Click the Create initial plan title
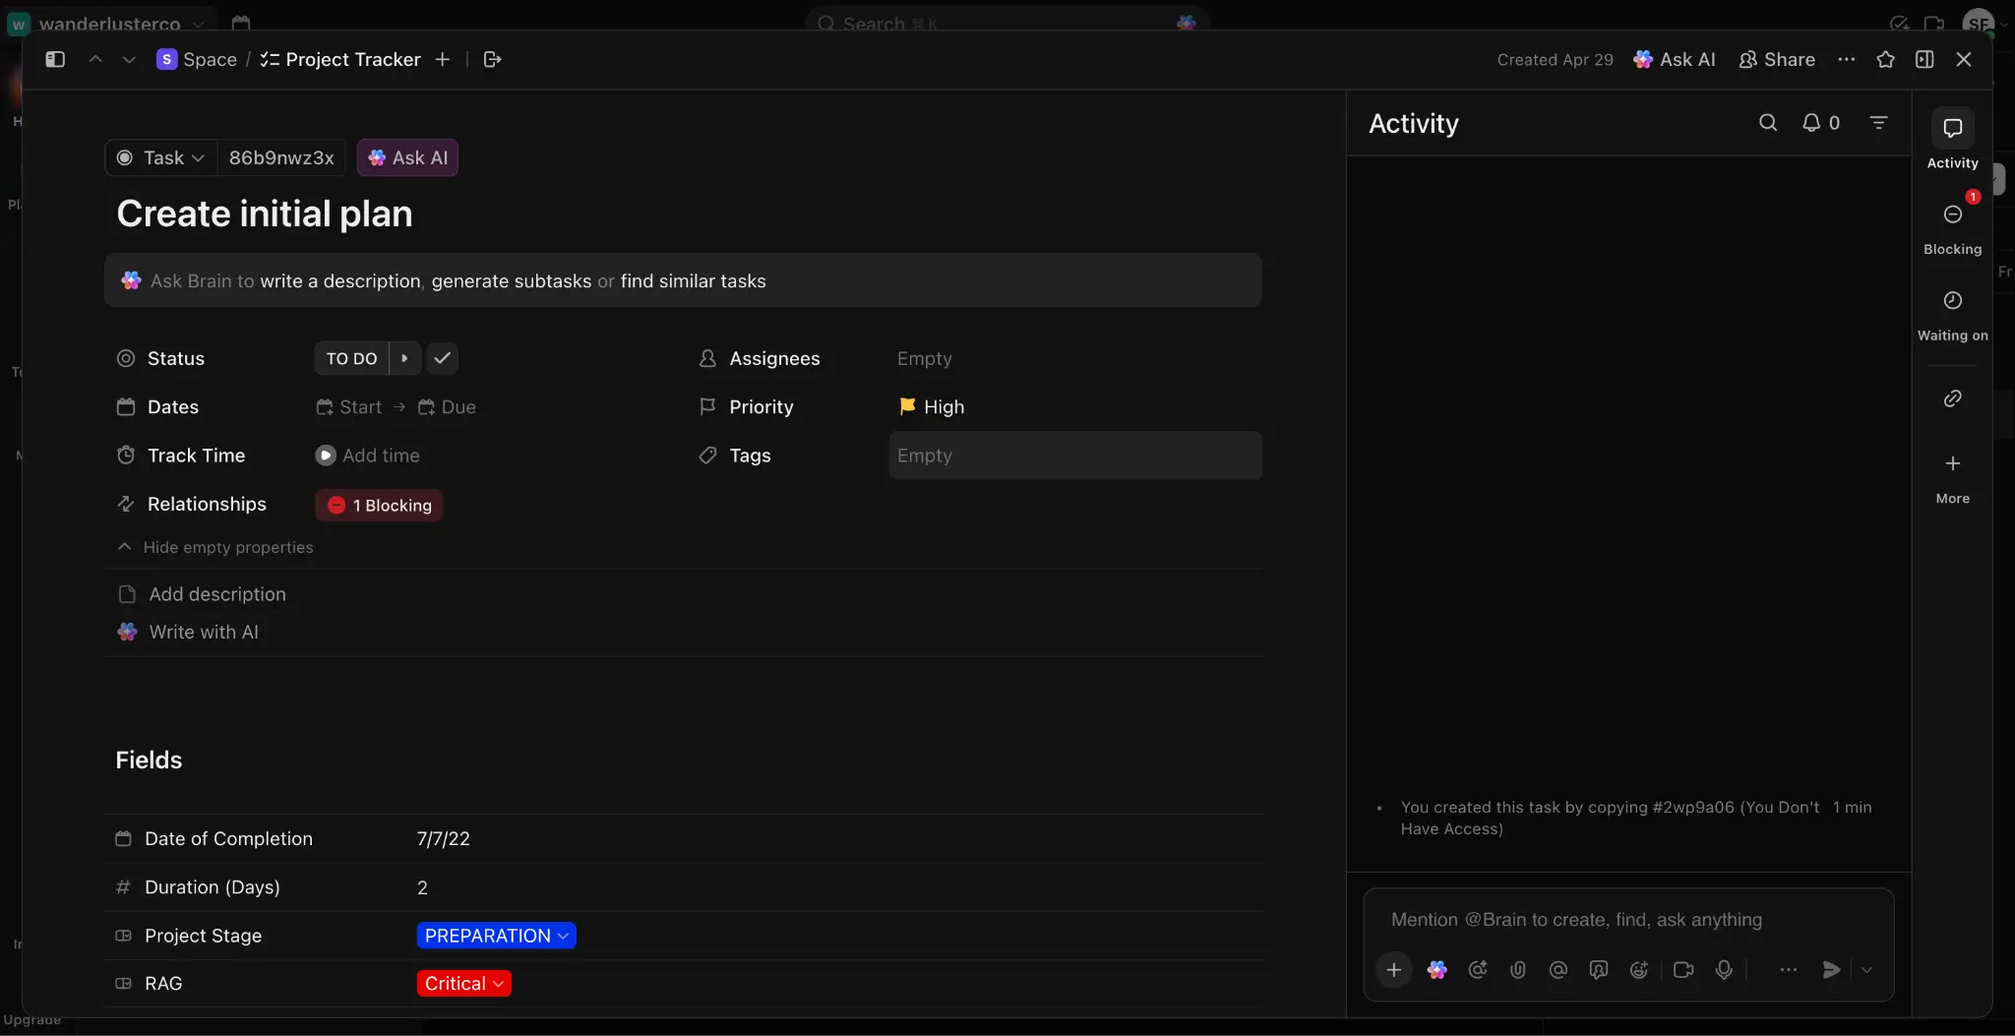The width and height of the screenshot is (2015, 1036). pyautogui.click(x=265, y=213)
